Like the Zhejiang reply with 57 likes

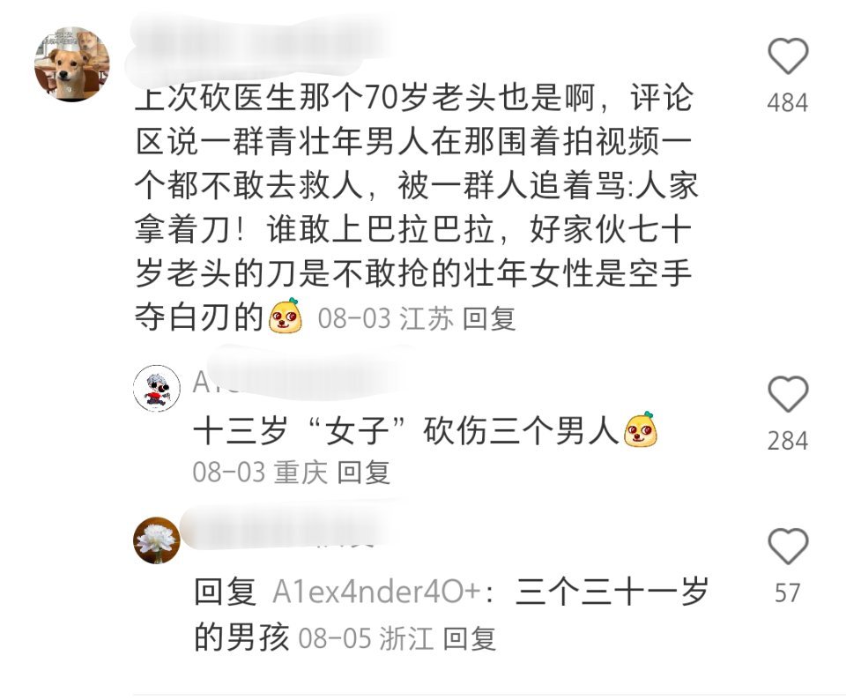tap(788, 547)
